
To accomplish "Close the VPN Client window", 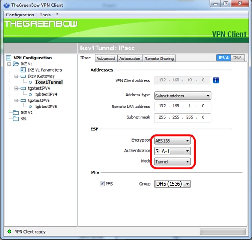I will (240, 4).
